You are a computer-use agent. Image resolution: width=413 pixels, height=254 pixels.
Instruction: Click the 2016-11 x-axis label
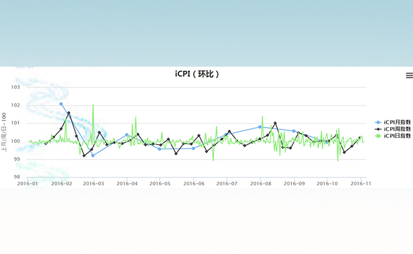coord(361,184)
